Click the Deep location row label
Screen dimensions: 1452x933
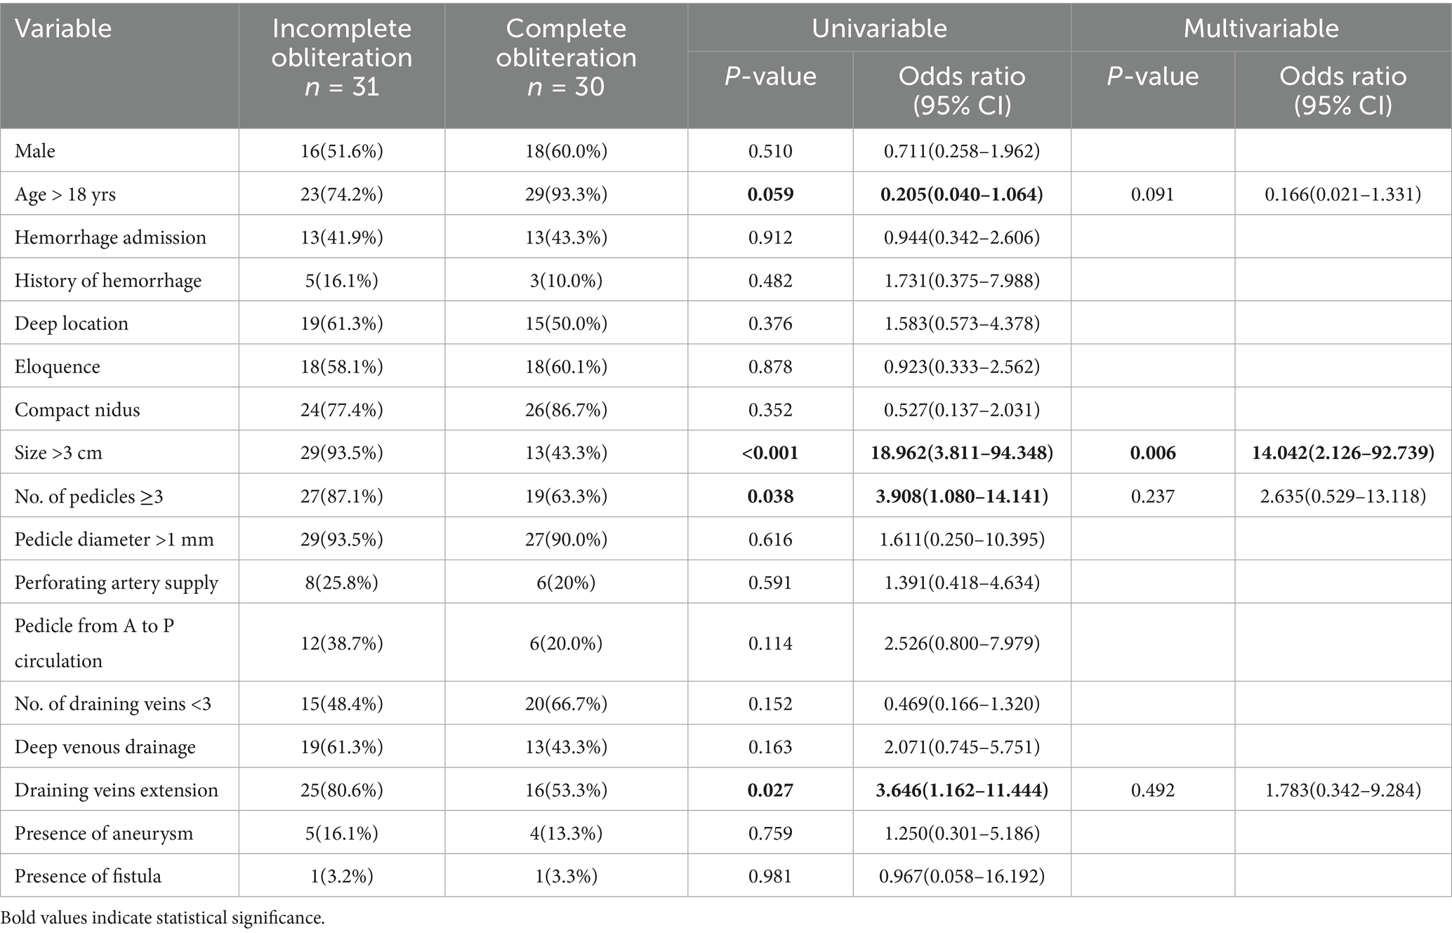(72, 324)
